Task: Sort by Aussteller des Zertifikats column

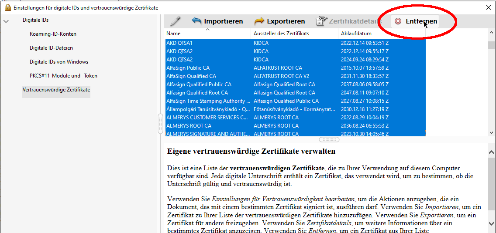Action: pyautogui.click(x=295, y=33)
